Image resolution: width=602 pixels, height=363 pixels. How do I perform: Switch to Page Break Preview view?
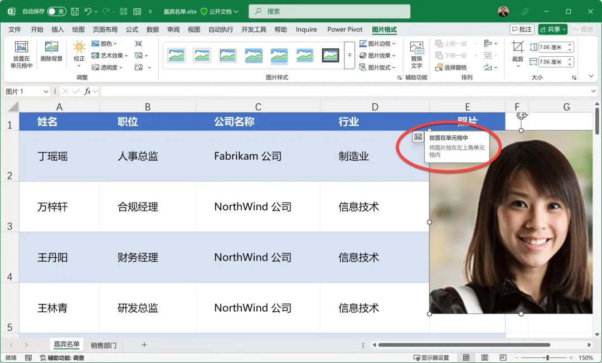(x=503, y=357)
